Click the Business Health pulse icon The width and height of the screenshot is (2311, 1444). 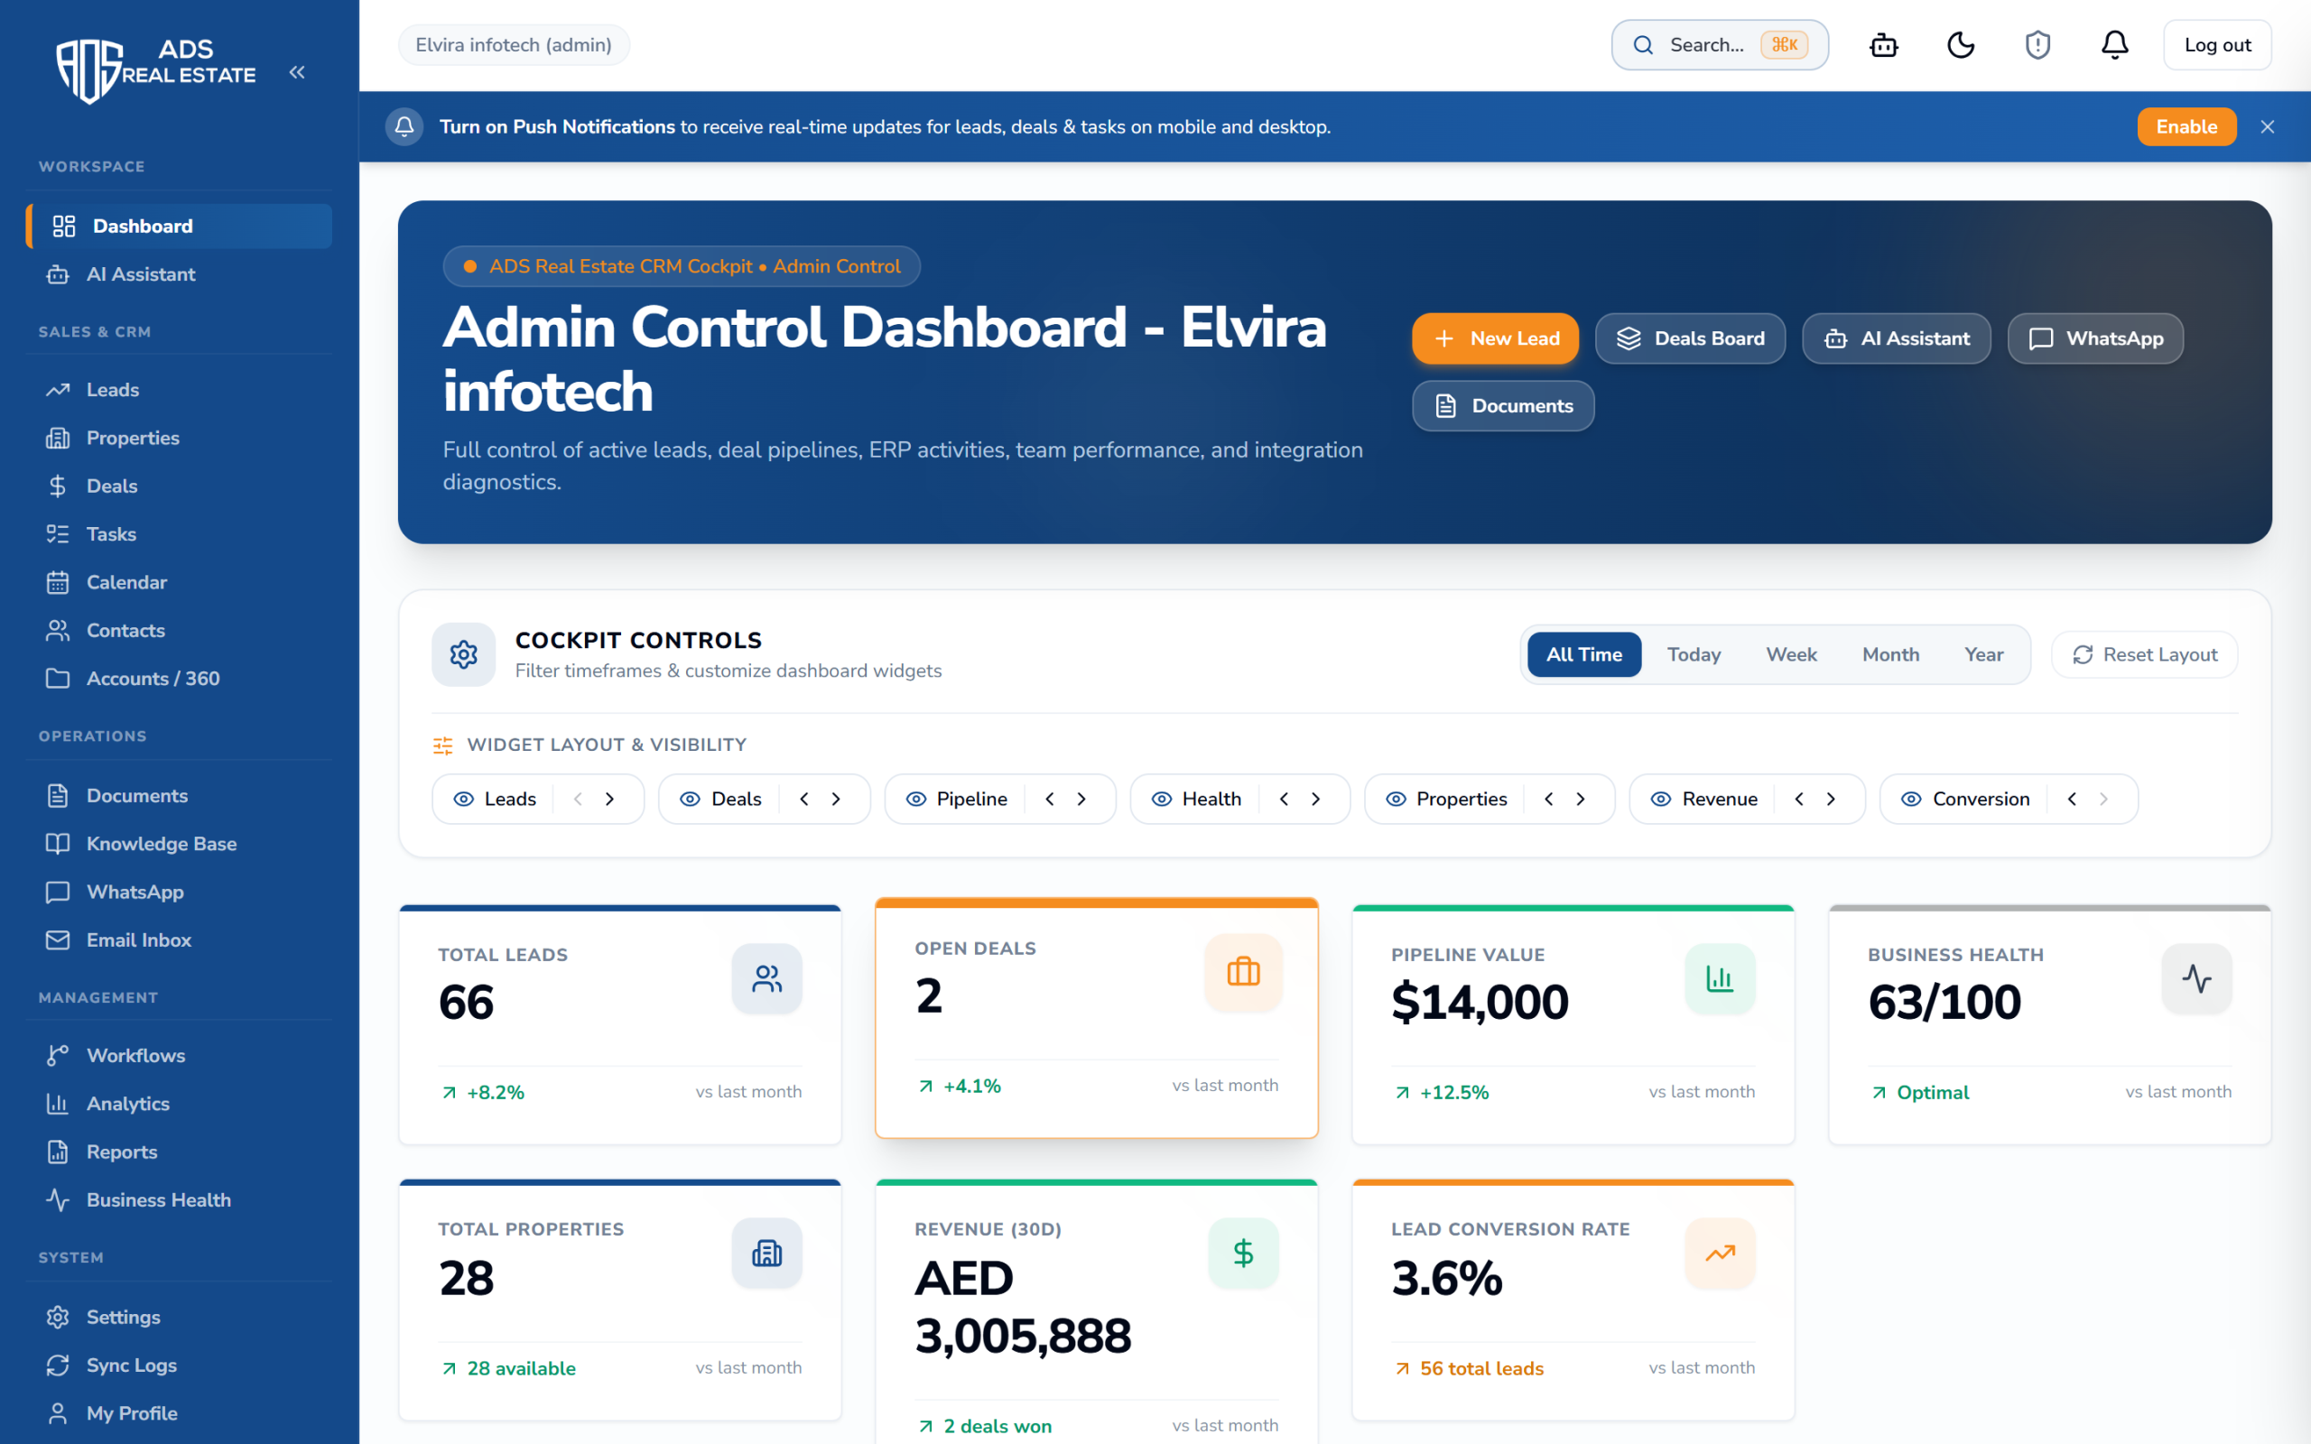(x=2196, y=978)
